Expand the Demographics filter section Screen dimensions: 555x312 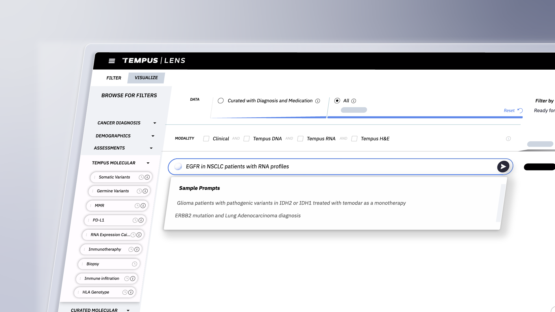click(125, 136)
